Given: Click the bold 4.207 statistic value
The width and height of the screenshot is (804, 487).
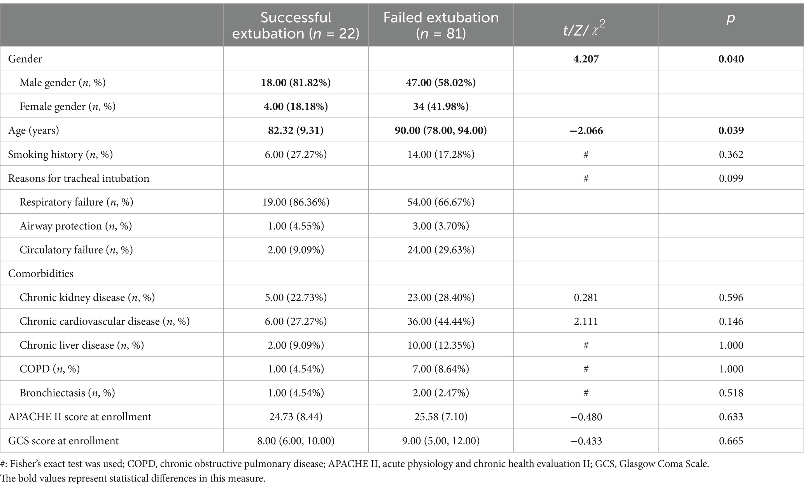Looking at the screenshot, I should coord(586,59).
